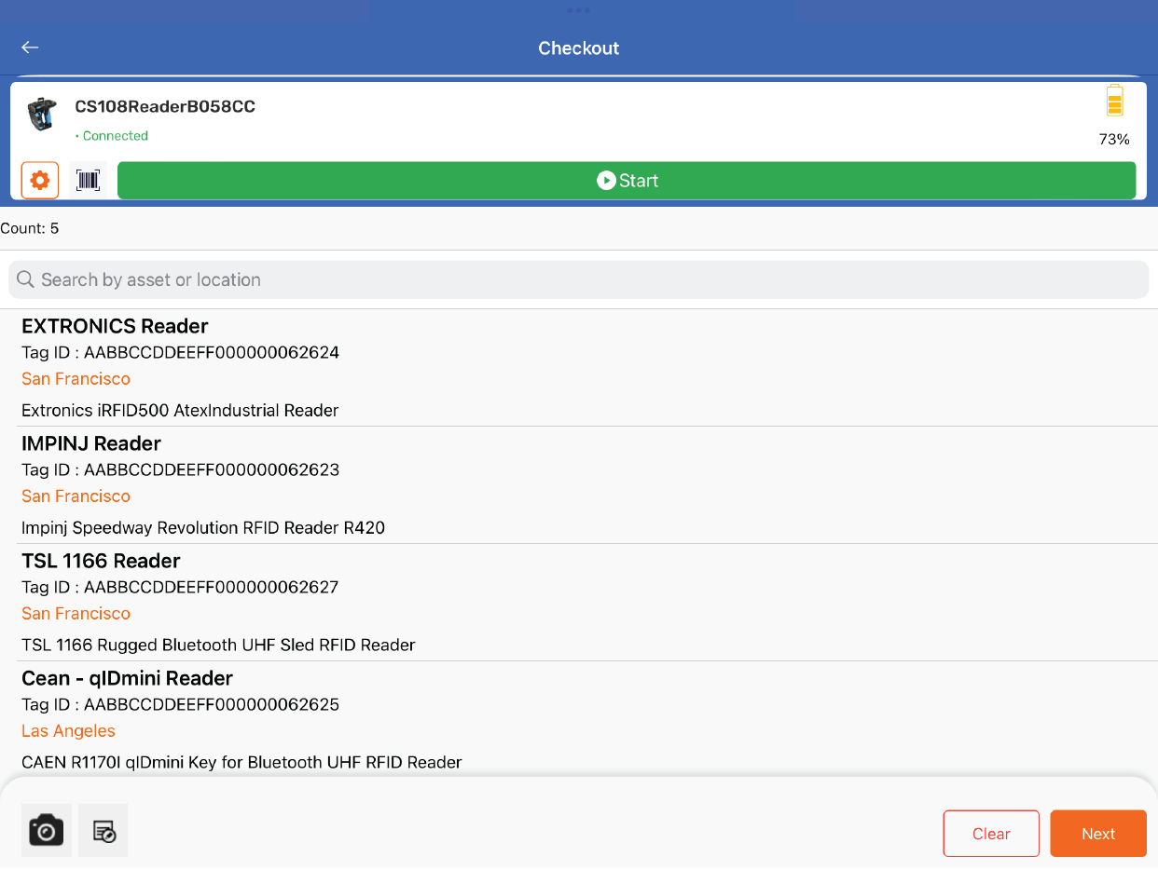Tap CS108ReaderB058CC device name
The height and width of the screenshot is (870, 1158).
165,106
